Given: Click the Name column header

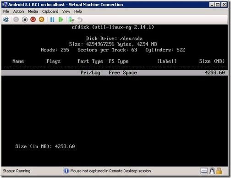Looking at the screenshot, I should pyautogui.click(x=18, y=61).
